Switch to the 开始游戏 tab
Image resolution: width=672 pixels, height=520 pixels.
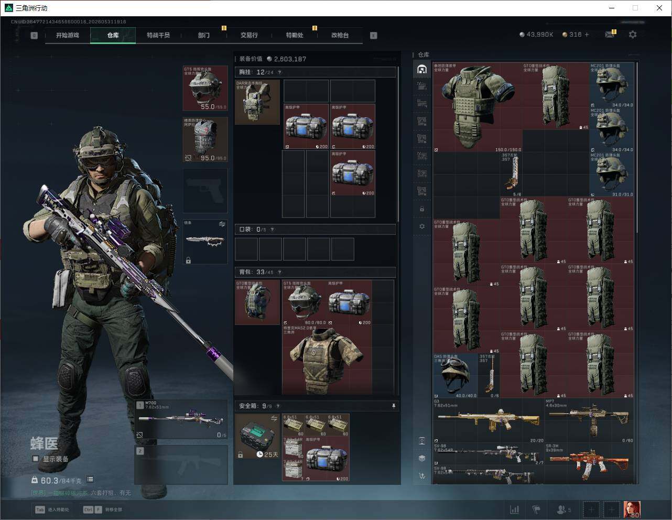click(x=68, y=35)
